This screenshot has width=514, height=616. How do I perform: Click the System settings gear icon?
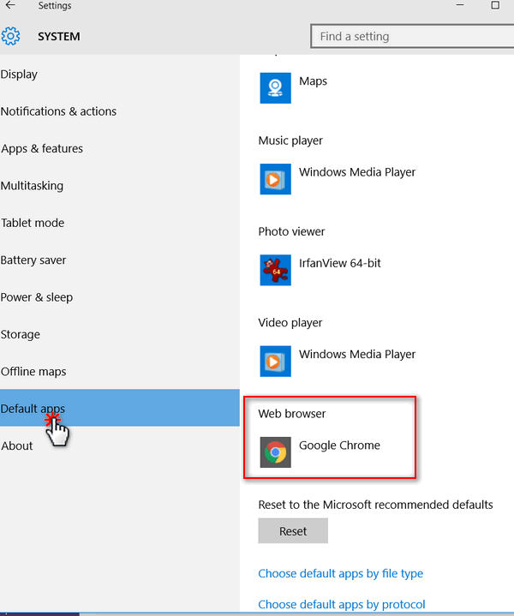point(10,36)
